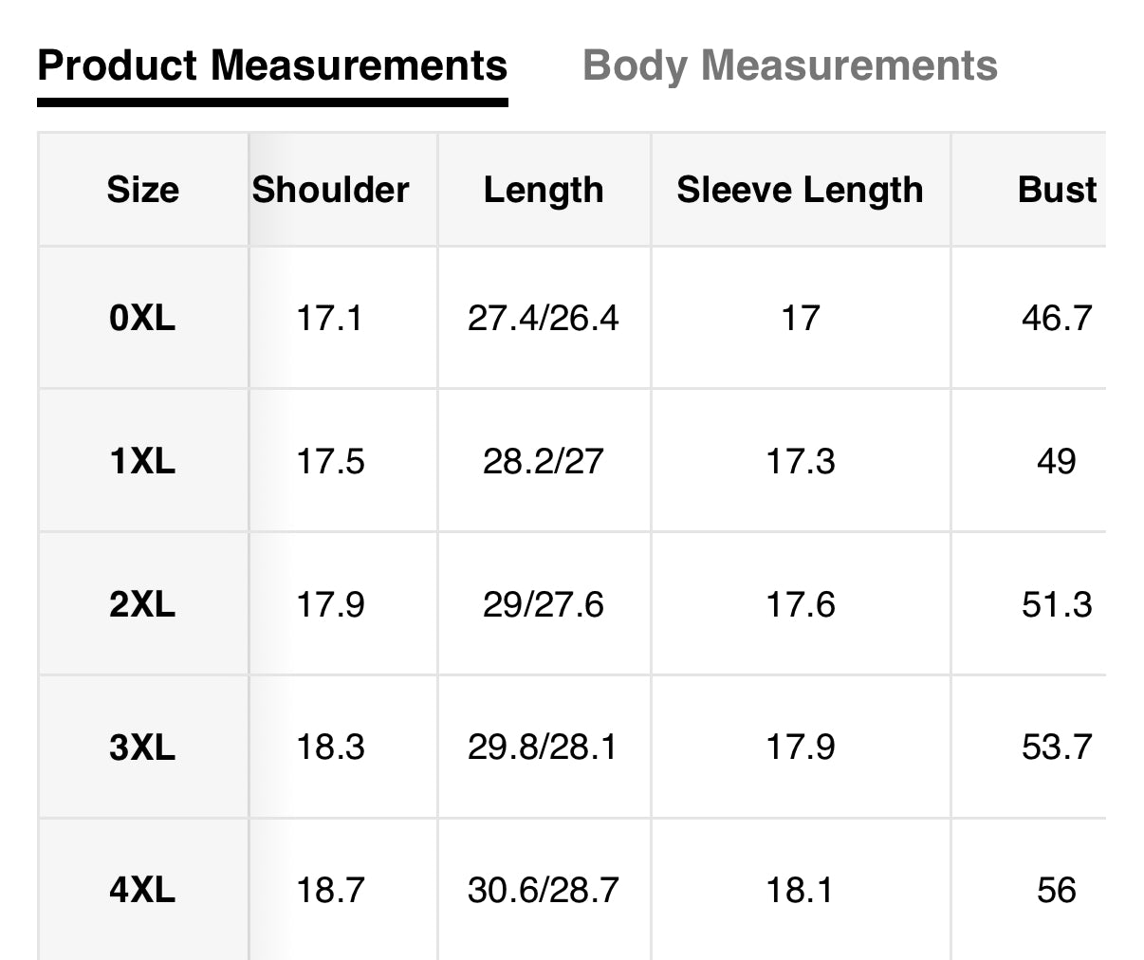Select the 4XL size row label

tap(142, 890)
